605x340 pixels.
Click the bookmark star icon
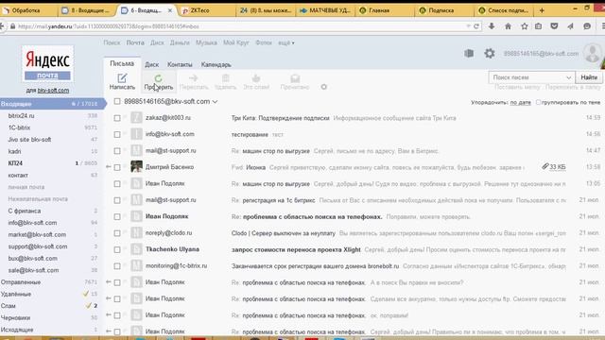click(x=525, y=26)
